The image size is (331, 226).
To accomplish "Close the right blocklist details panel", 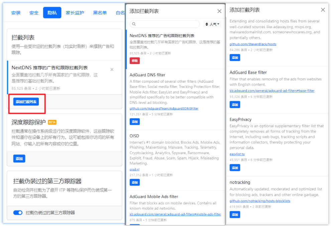I will tap(323, 10).
